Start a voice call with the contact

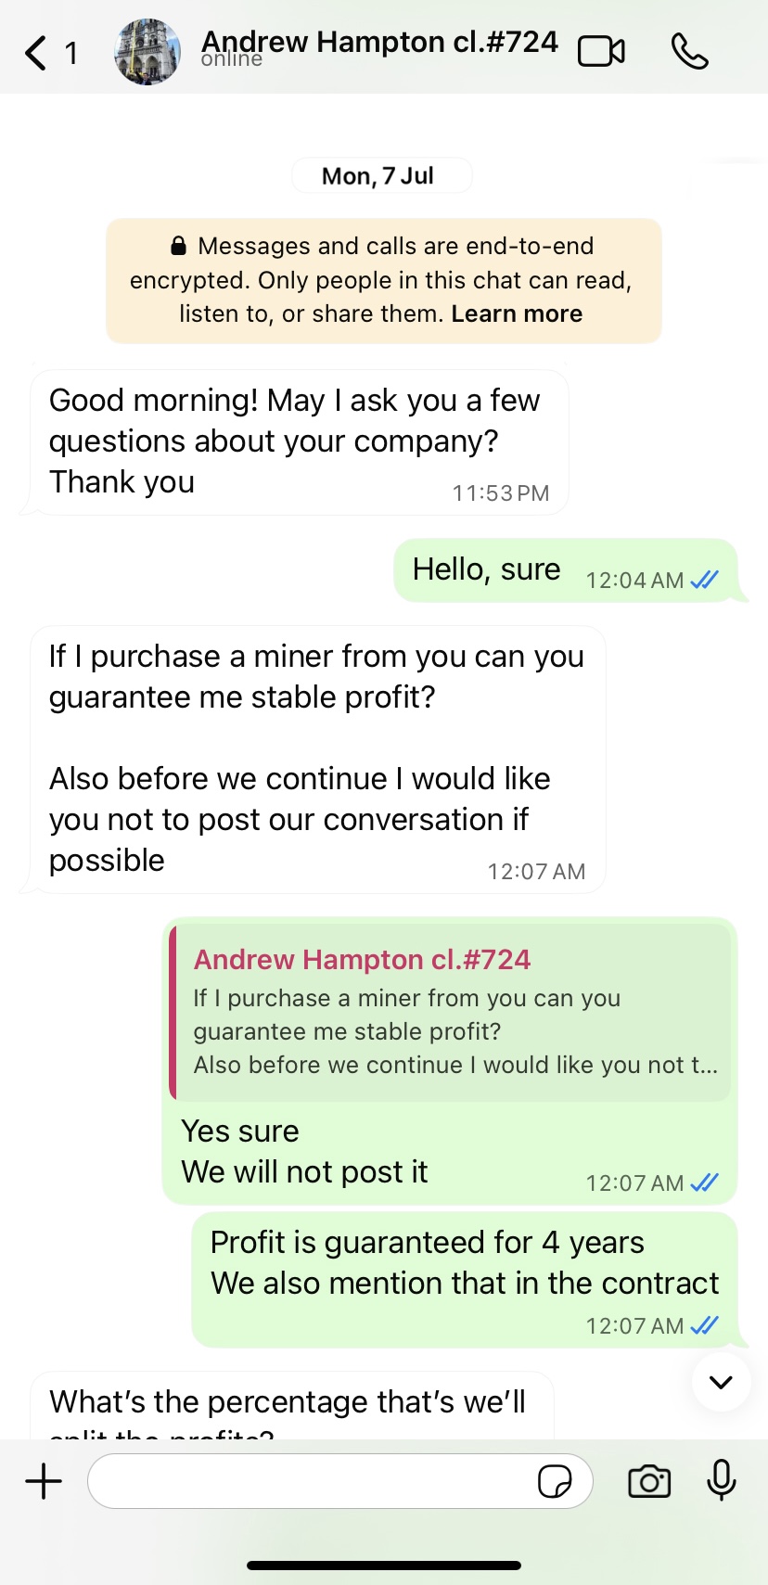coord(689,52)
